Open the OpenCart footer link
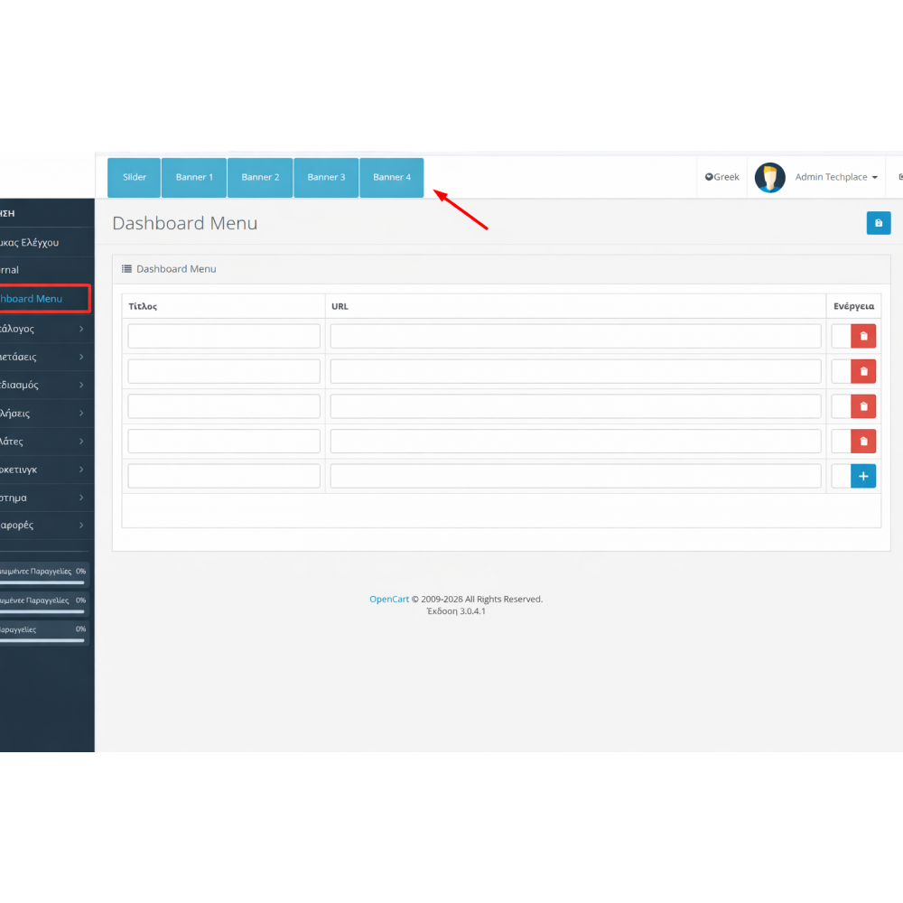 (x=387, y=599)
